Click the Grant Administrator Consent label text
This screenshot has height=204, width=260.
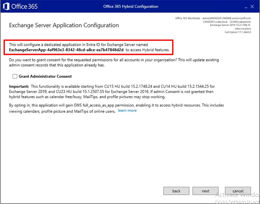[x=45, y=76]
